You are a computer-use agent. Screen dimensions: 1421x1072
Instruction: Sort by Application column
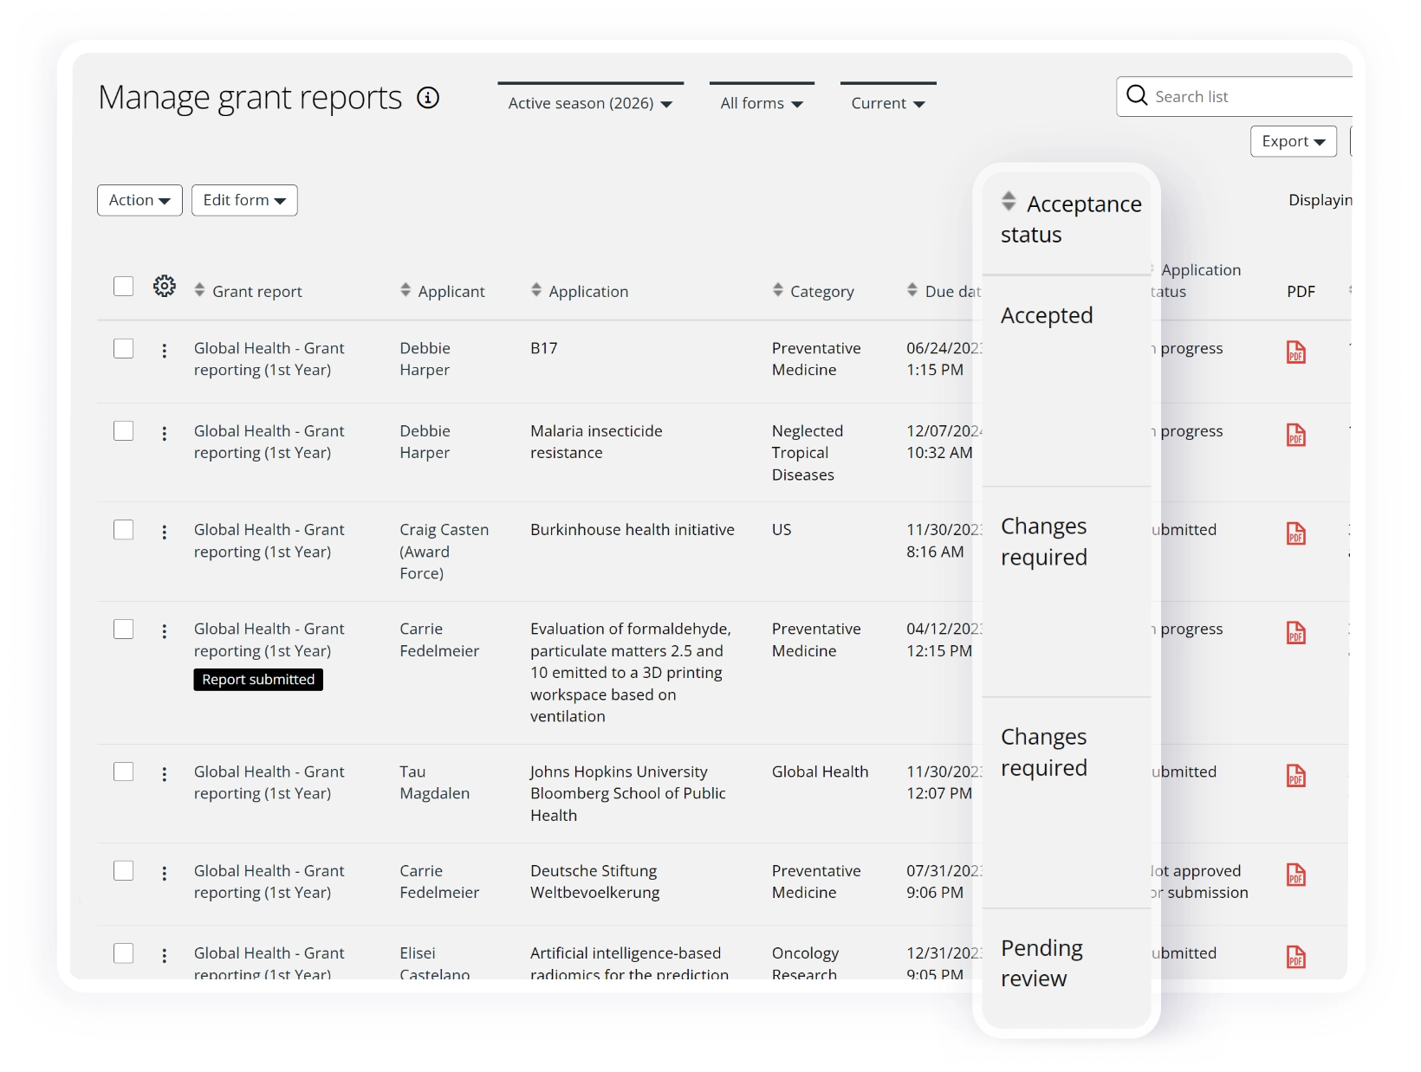[580, 291]
